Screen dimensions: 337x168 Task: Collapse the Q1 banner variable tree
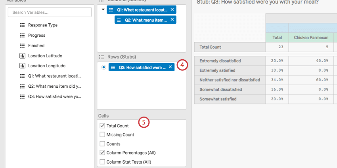point(103,9)
